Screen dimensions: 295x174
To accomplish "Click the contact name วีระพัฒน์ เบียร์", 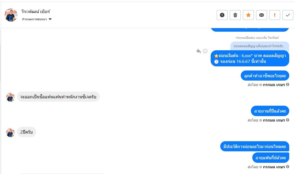I will (x=36, y=12).
